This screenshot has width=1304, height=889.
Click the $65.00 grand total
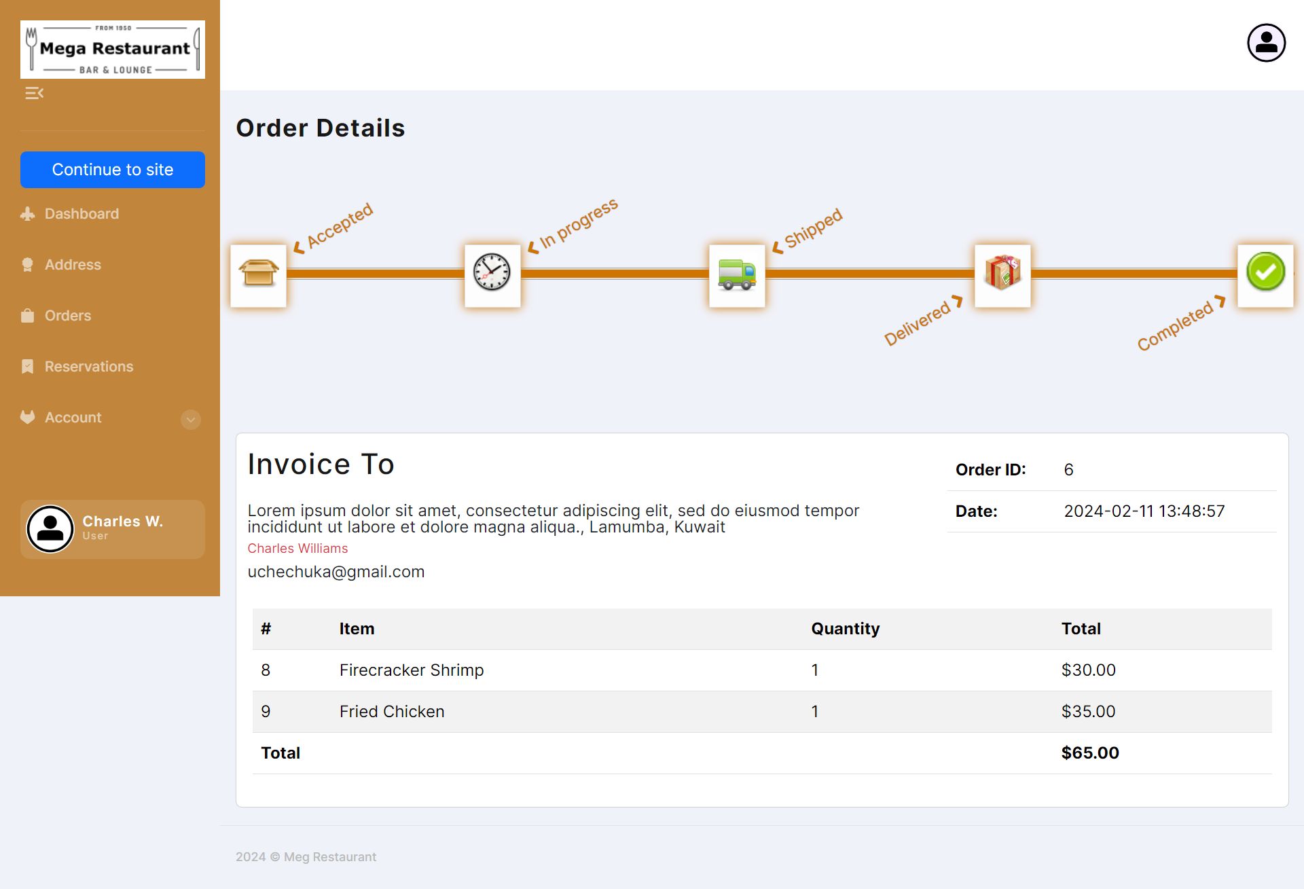pyautogui.click(x=1090, y=753)
